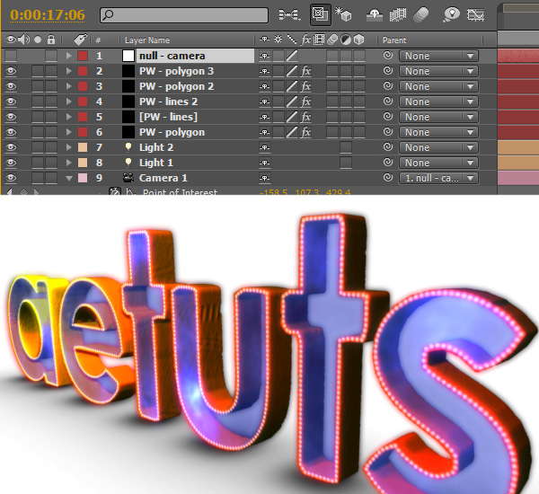Image resolution: width=539 pixels, height=494 pixels.
Task: Hide the Light 2 layer
Action: (11, 147)
